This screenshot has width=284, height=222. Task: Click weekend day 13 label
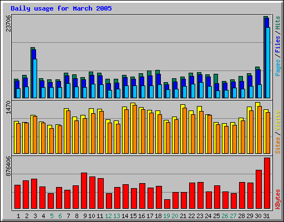(x=116, y=216)
